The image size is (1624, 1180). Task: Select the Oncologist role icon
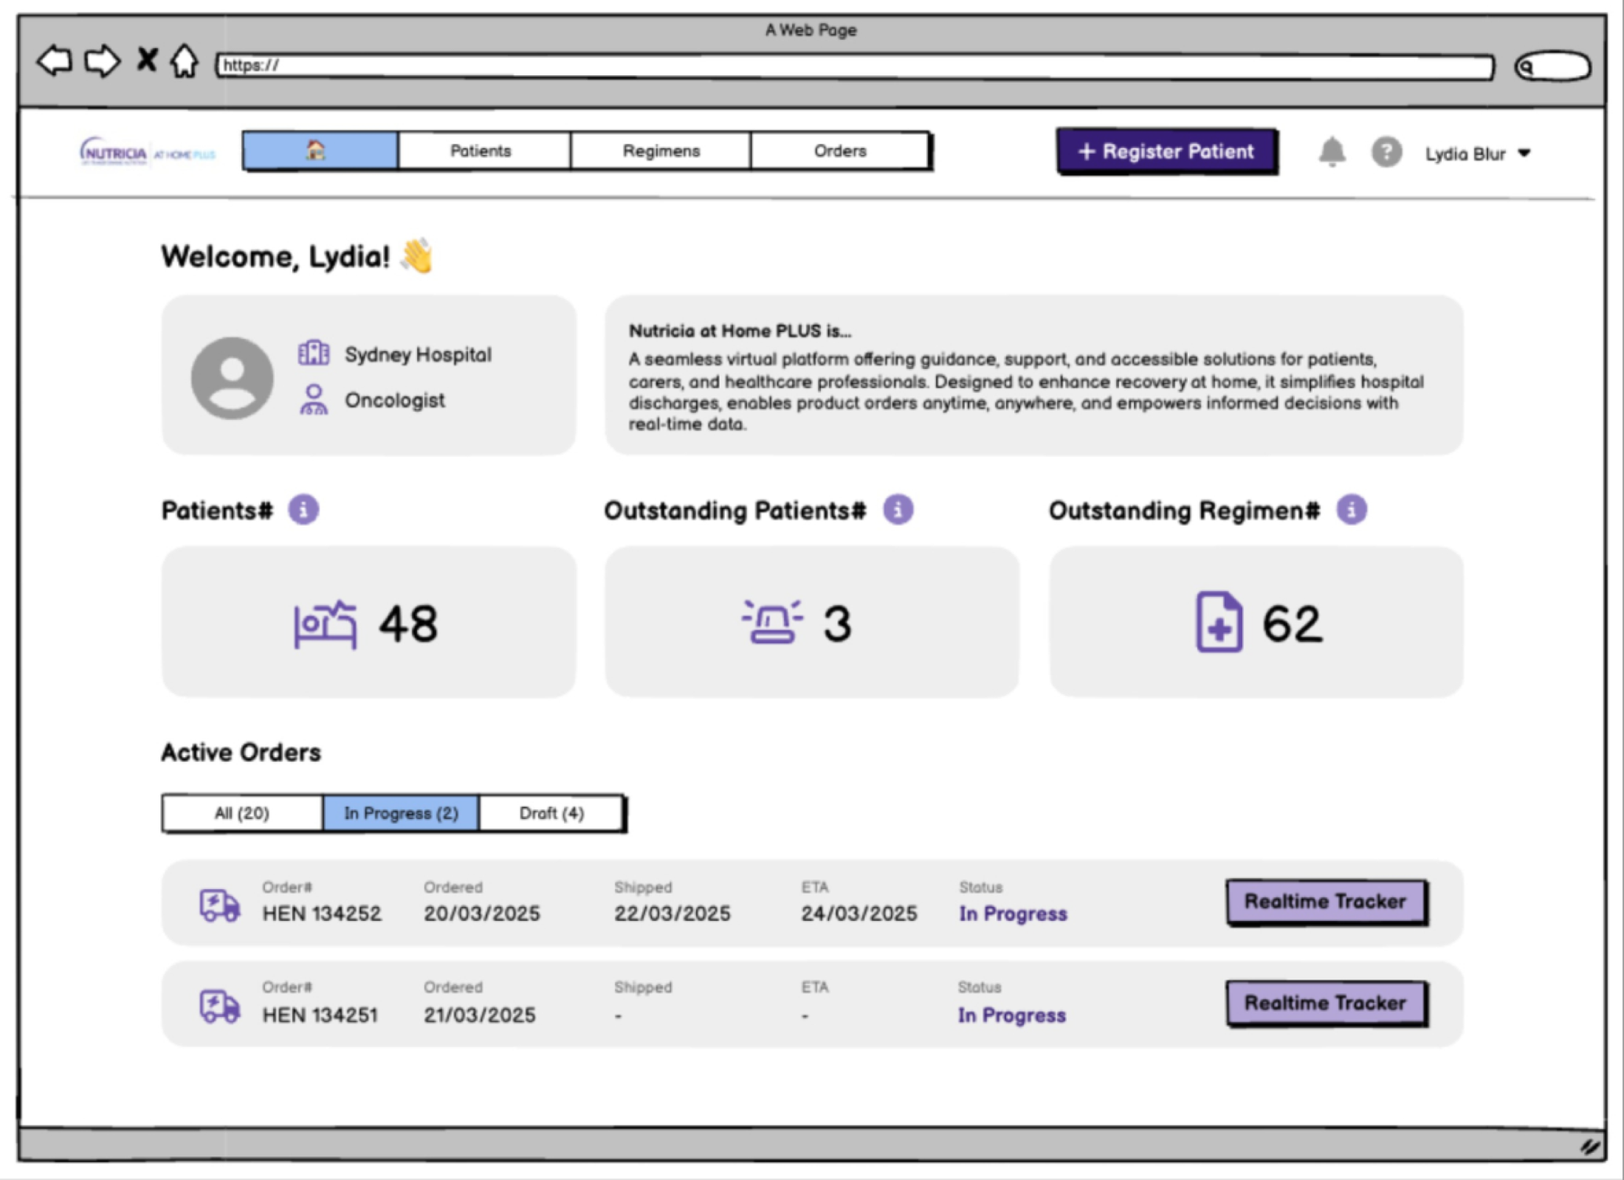click(x=313, y=400)
